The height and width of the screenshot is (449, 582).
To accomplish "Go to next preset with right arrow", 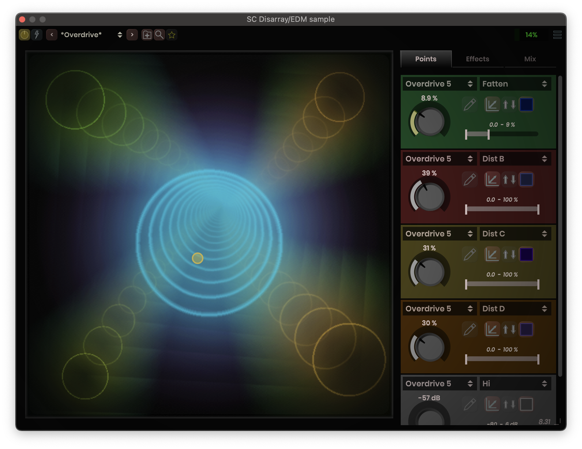I will 132,35.
